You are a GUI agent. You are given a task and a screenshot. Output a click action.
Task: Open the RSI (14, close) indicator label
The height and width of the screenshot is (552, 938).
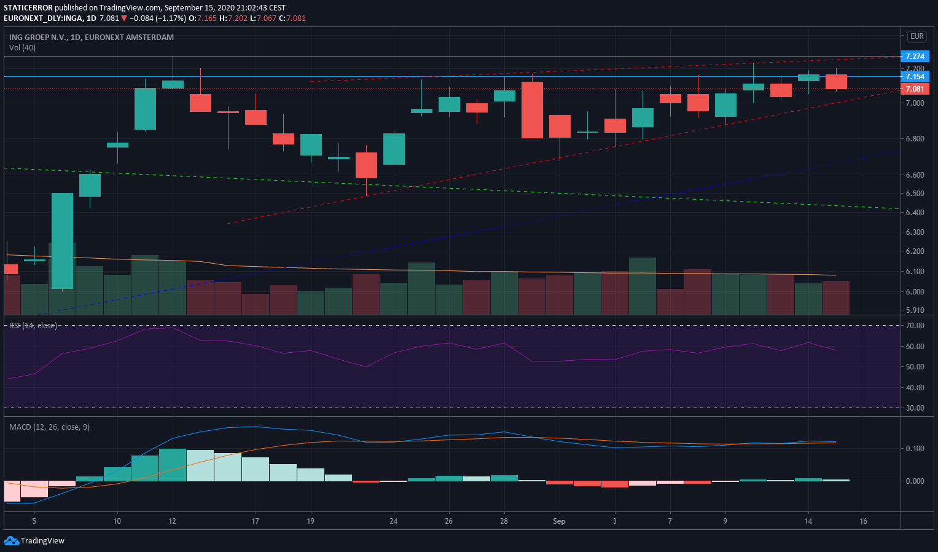tap(33, 326)
